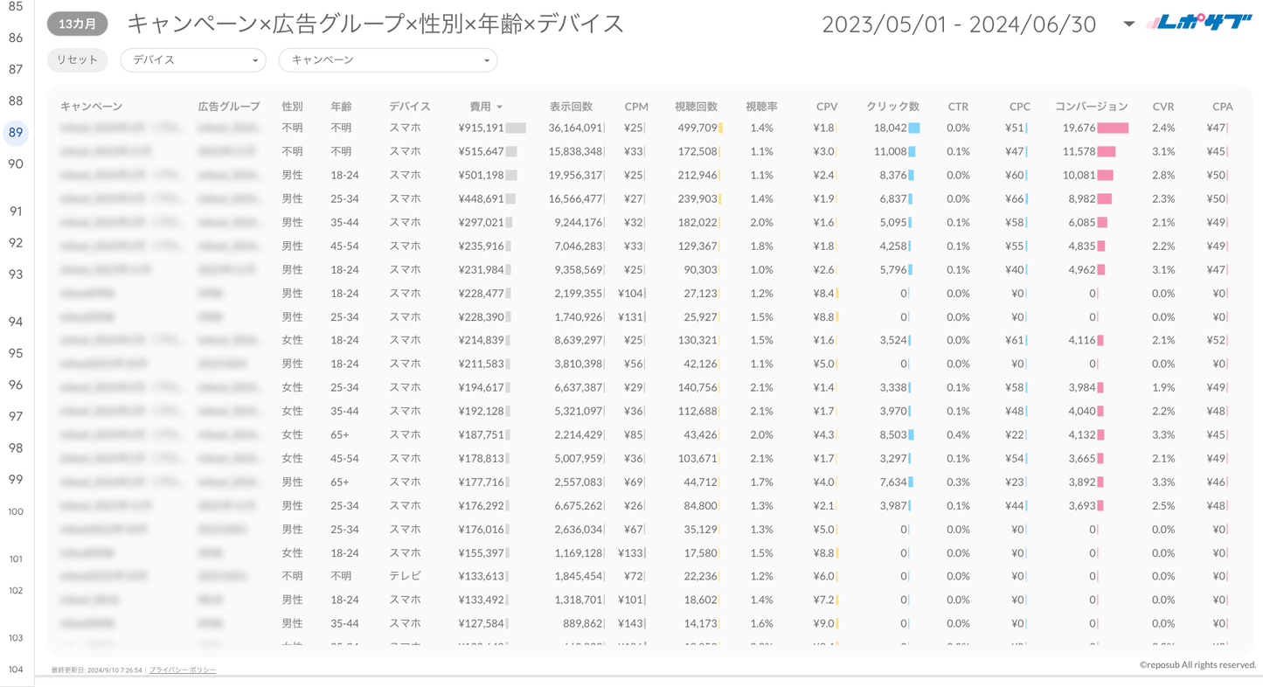The height and width of the screenshot is (687, 1263).
Task: Click the 11,578 conversions cell
Action: (x=1079, y=152)
